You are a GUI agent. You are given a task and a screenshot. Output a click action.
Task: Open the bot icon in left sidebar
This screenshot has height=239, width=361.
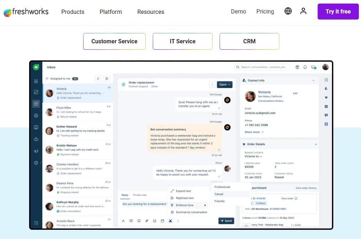click(36, 139)
